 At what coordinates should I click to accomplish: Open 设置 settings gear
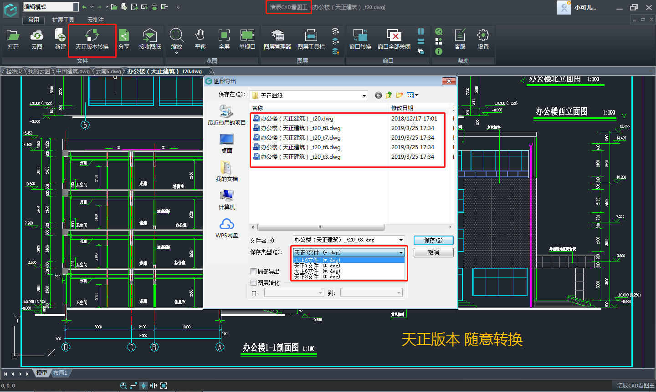pyautogui.click(x=483, y=39)
